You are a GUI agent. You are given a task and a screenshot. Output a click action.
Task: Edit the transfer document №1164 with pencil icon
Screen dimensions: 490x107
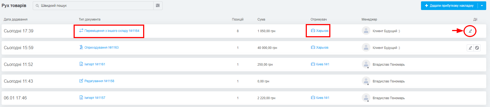[x=470, y=31]
